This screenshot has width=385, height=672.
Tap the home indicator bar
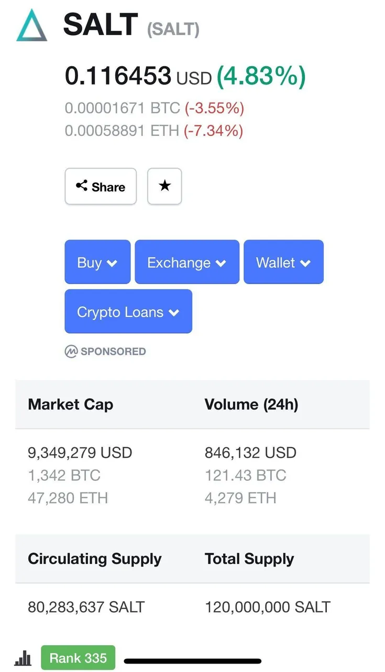tap(193, 661)
